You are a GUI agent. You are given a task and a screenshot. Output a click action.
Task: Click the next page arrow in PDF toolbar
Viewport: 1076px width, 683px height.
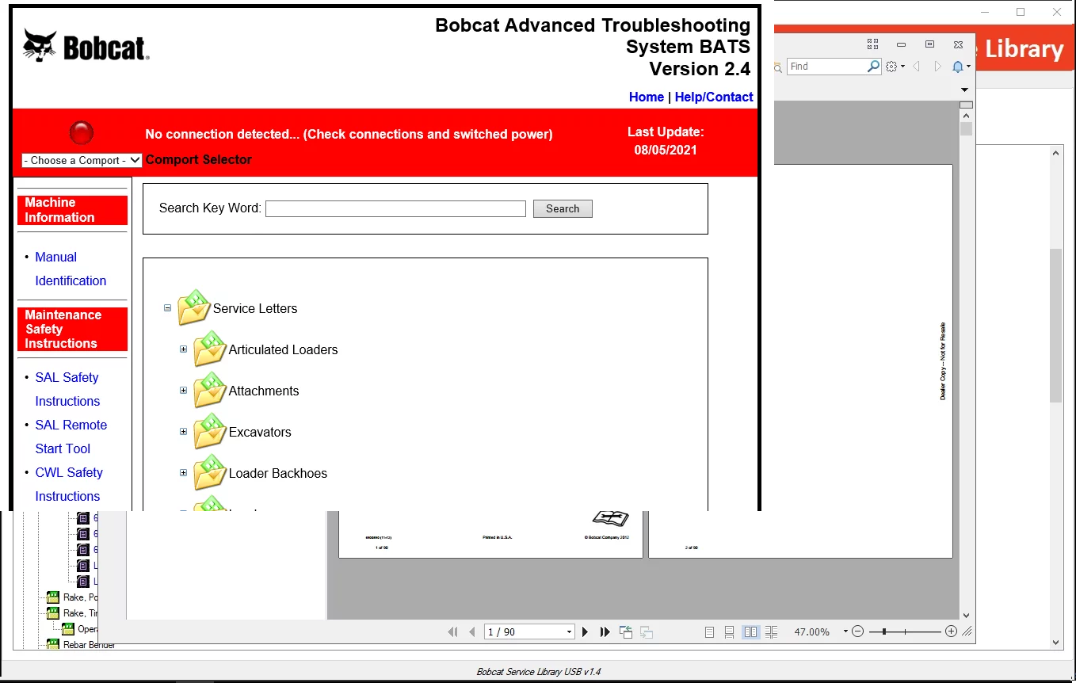pos(585,631)
